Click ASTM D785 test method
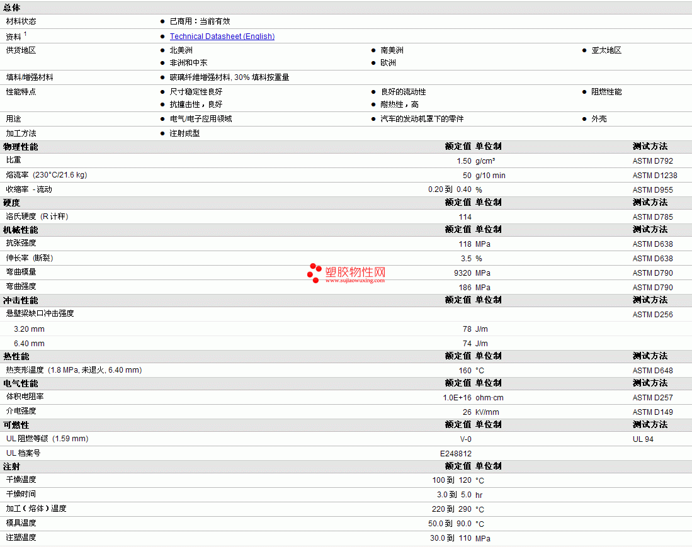This screenshot has width=692, height=547. pyautogui.click(x=653, y=217)
